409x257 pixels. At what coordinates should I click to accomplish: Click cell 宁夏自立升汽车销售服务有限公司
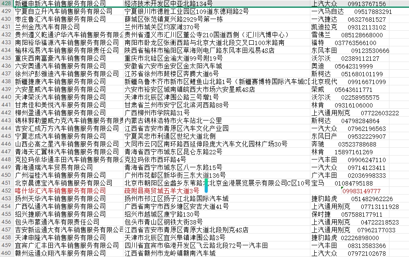(63, 11)
